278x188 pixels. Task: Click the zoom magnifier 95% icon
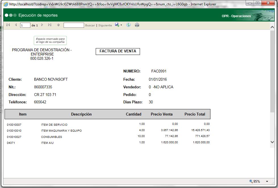click(x=251, y=181)
